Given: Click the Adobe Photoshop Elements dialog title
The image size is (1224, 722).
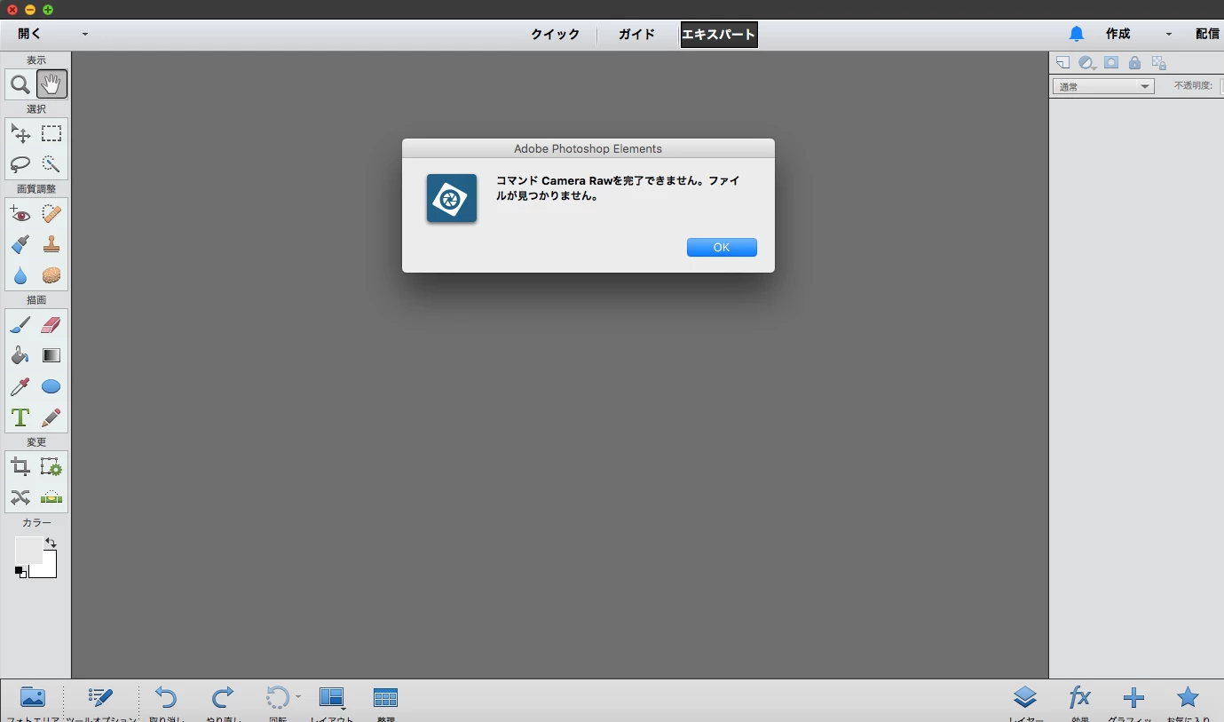Looking at the screenshot, I should pos(588,148).
